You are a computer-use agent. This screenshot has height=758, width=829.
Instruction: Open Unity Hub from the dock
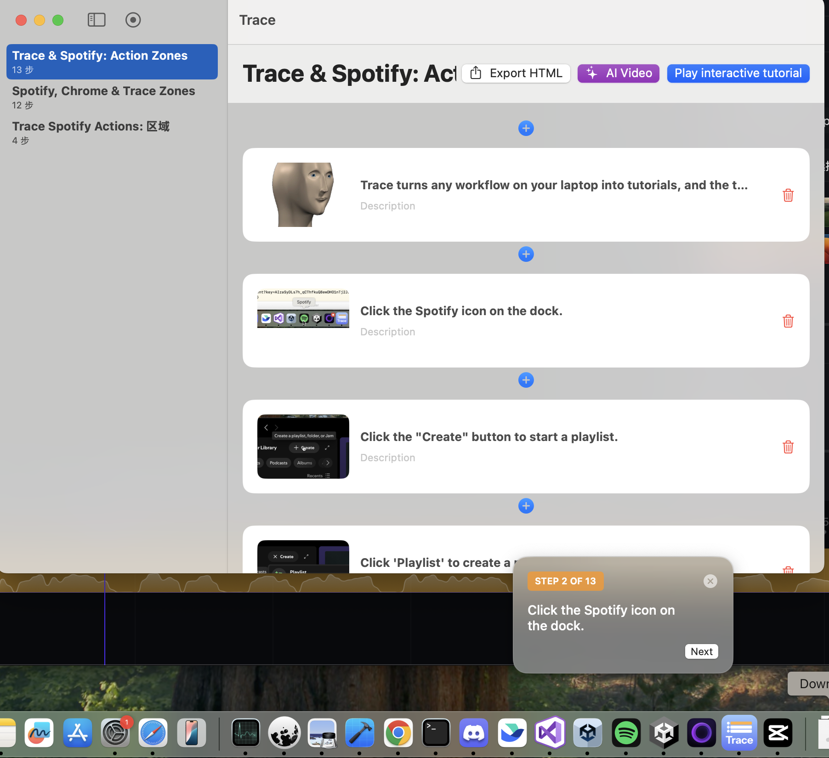click(x=588, y=733)
